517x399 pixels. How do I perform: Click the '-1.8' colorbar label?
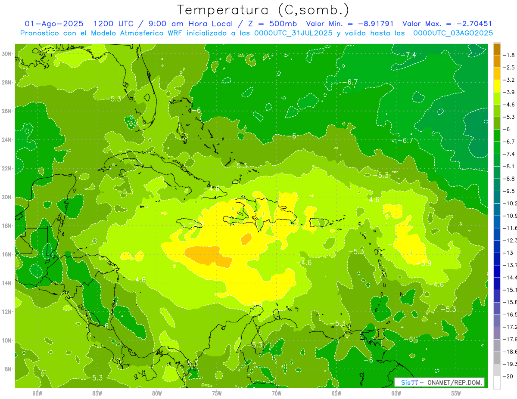point(509,55)
